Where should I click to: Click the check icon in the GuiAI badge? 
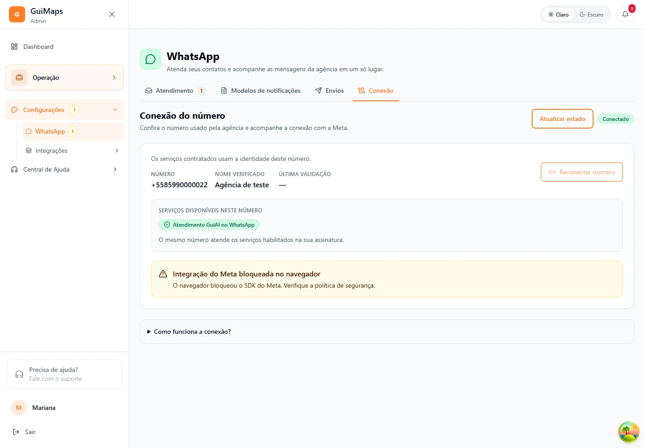pyautogui.click(x=167, y=225)
